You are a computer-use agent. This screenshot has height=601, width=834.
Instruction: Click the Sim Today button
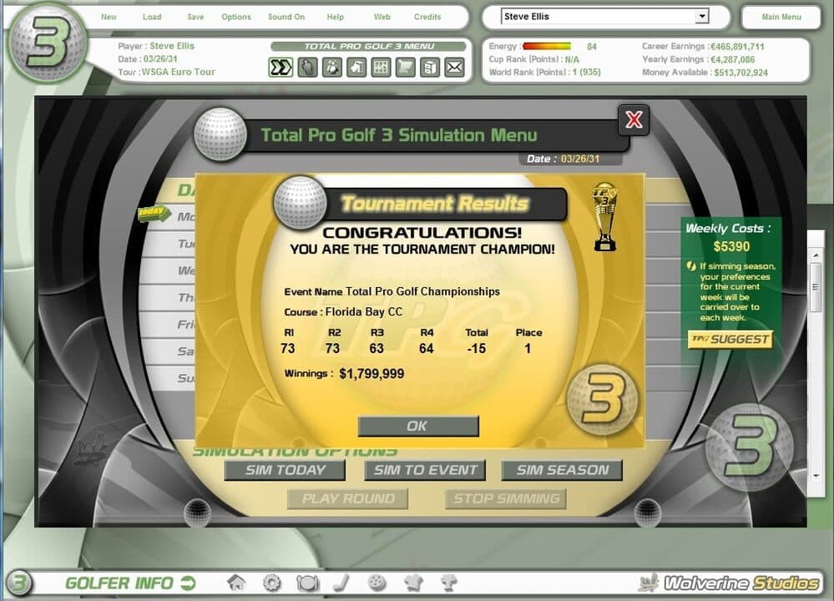point(285,470)
